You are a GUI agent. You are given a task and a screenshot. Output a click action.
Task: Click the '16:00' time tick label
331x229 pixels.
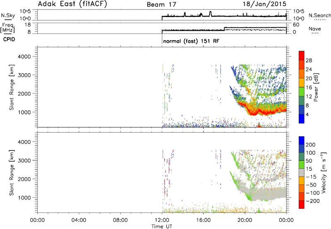pos(203,220)
